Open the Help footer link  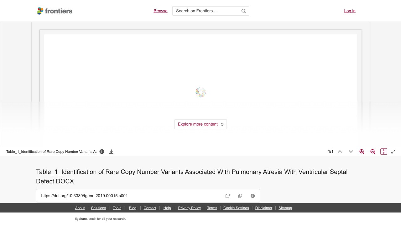pos(167,208)
